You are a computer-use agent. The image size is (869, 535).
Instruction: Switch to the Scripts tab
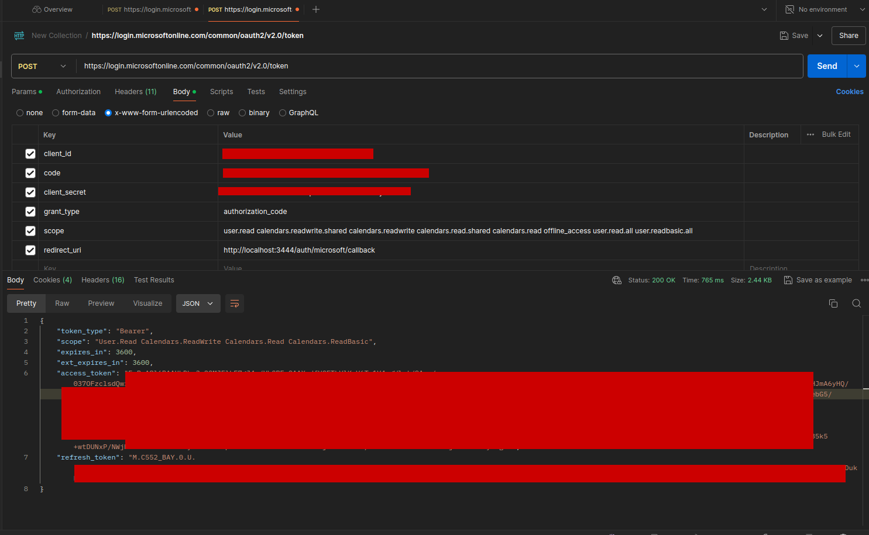[221, 92]
